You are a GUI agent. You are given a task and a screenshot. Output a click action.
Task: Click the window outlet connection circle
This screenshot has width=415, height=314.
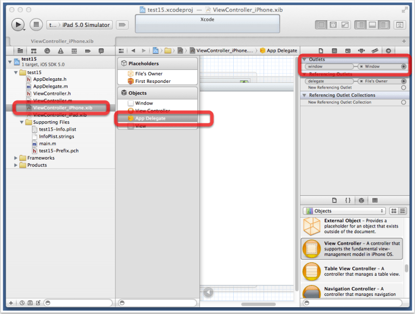click(x=404, y=66)
